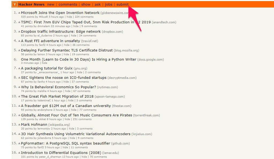The height and width of the screenshot is (159, 274).
Task: Open user _emacsomancer_'s profile
Action: pyautogui.click(x=48, y=72)
